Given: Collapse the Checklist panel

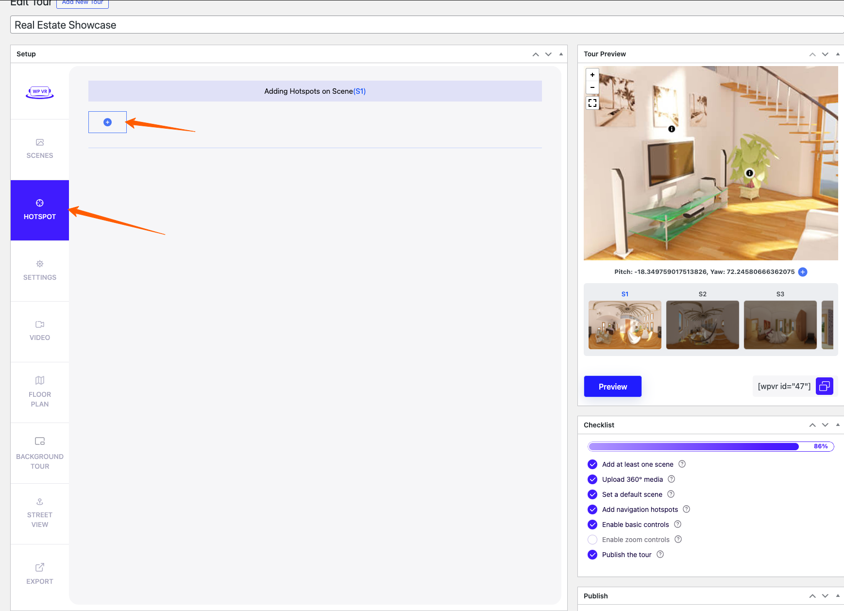Looking at the screenshot, I should click(x=838, y=425).
